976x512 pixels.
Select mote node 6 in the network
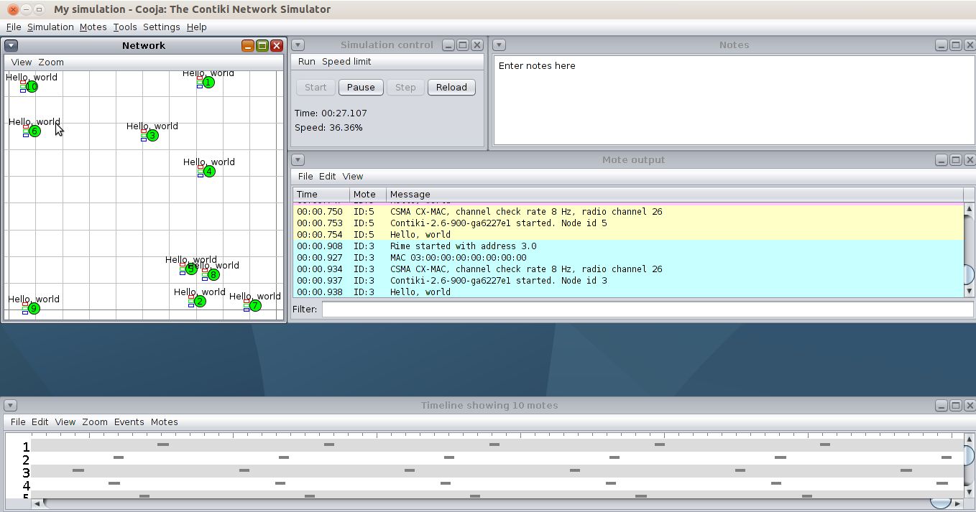pos(34,131)
